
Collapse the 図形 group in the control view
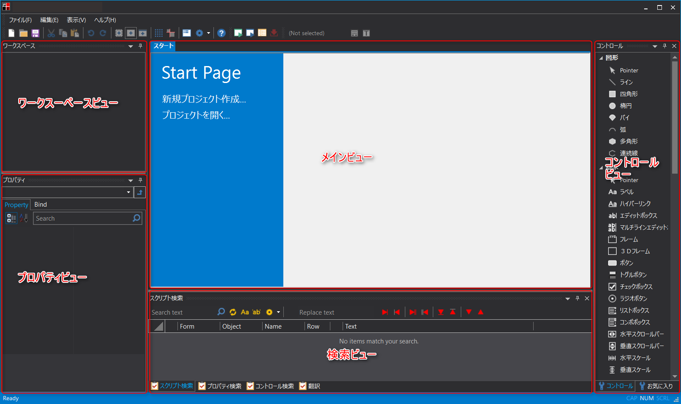point(601,58)
